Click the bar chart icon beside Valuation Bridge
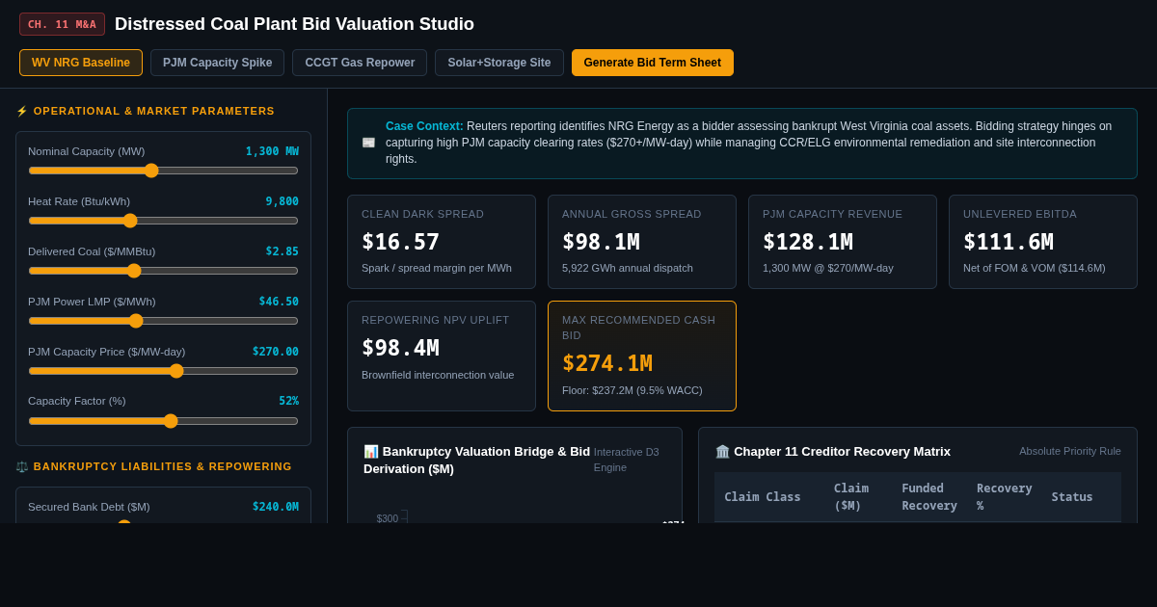Image resolution: width=1157 pixels, height=607 pixels. click(x=371, y=452)
